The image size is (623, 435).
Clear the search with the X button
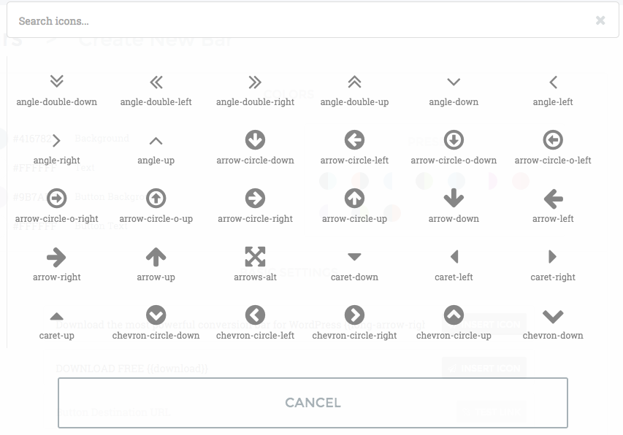coord(600,20)
